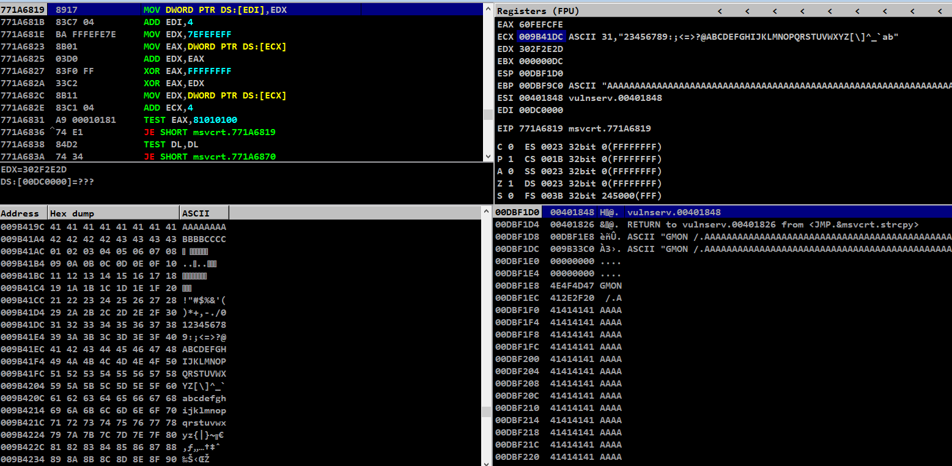
Task: Click the Registers (FPU) header bar
Action: point(723,11)
